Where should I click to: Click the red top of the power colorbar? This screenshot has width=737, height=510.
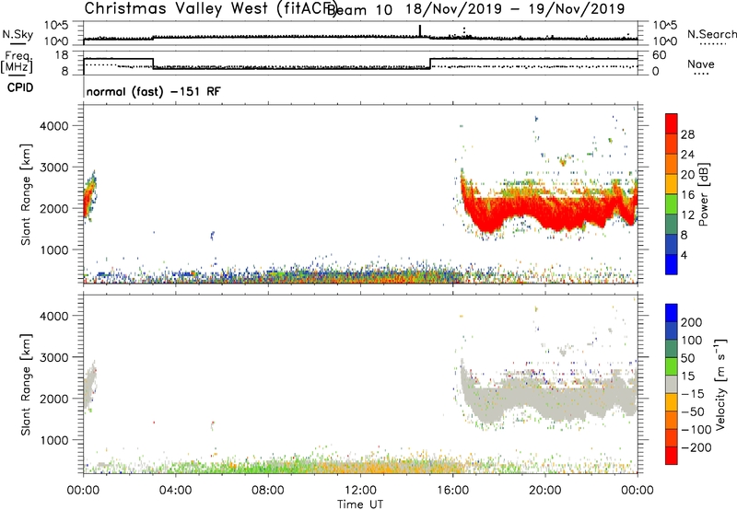[672, 123]
